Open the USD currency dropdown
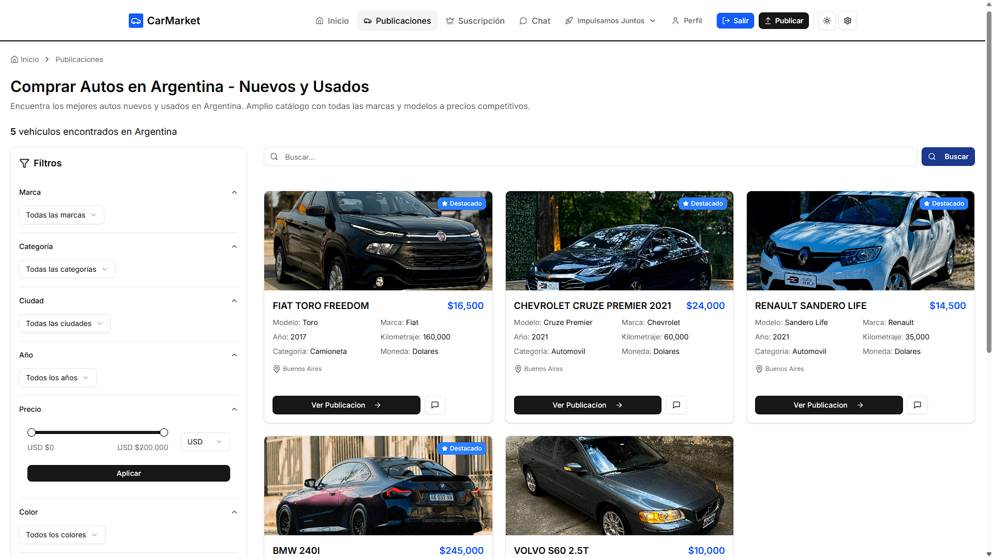This screenshot has height=558, width=993. [205, 442]
